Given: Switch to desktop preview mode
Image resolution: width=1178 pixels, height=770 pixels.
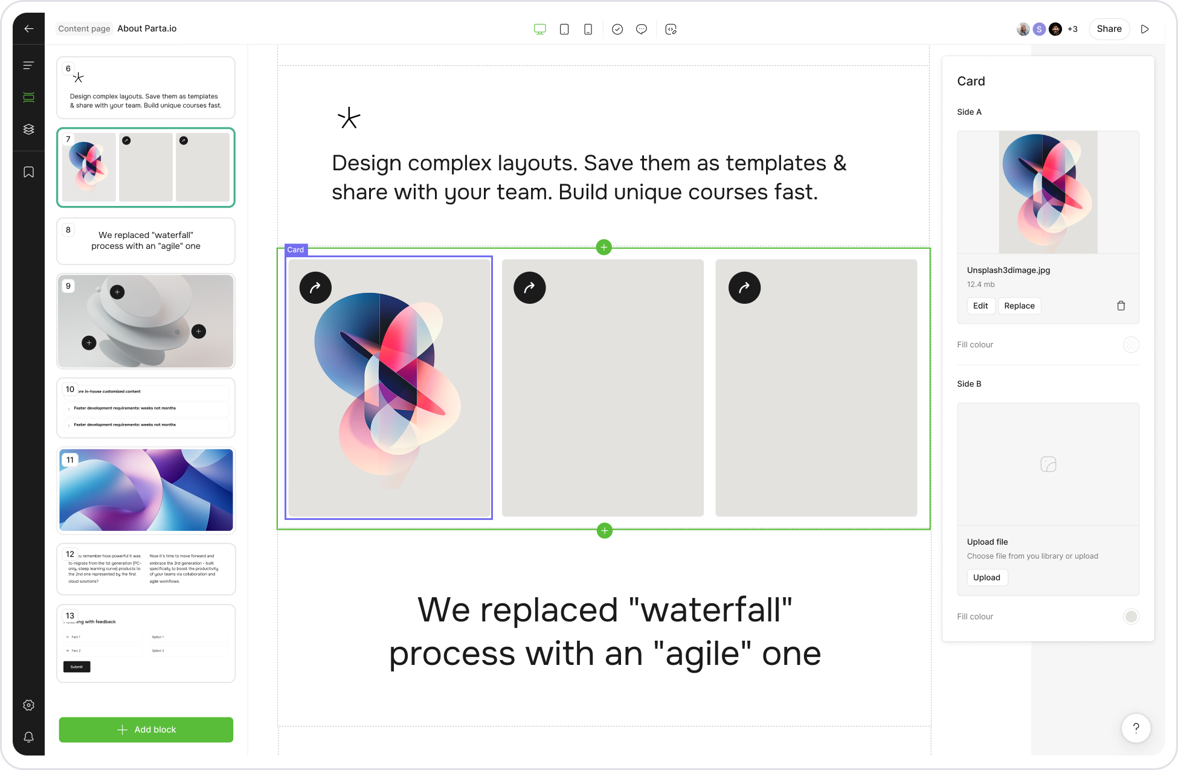Looking at the screenshot, I should [x=540, y=29].
